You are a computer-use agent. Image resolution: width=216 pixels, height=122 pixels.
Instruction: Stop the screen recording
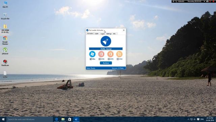[x=213, y=1]
